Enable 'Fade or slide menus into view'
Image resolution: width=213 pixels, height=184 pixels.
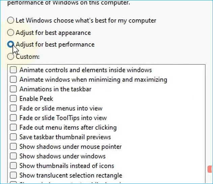click(x=13, y=108)
